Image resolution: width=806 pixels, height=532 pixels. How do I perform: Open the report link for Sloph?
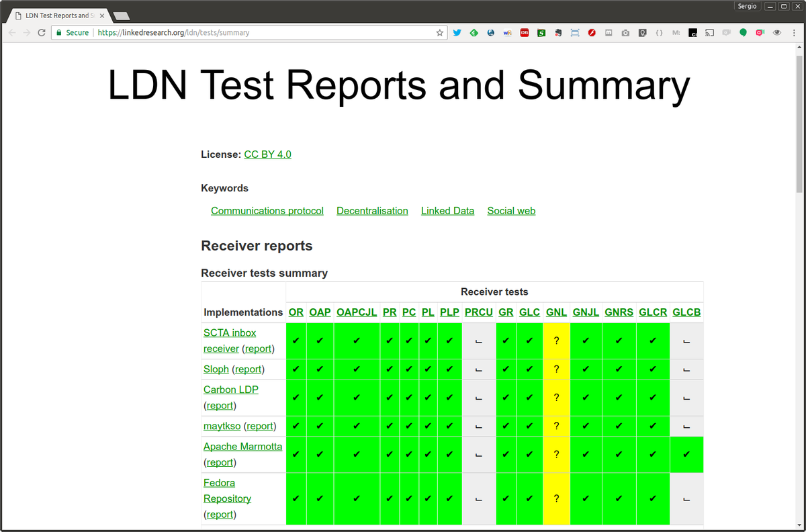coord(248,369)
